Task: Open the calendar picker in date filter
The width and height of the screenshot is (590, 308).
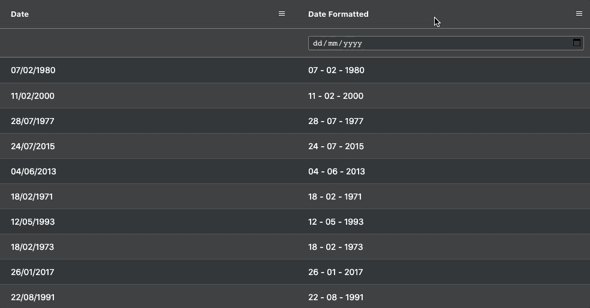Action: click(576, 43)
